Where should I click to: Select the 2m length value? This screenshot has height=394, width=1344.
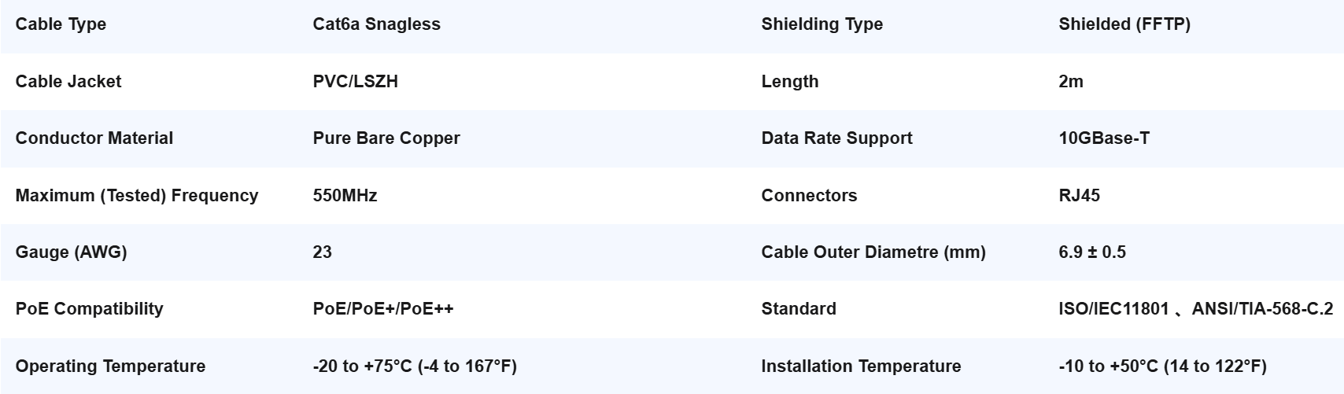1071,82
